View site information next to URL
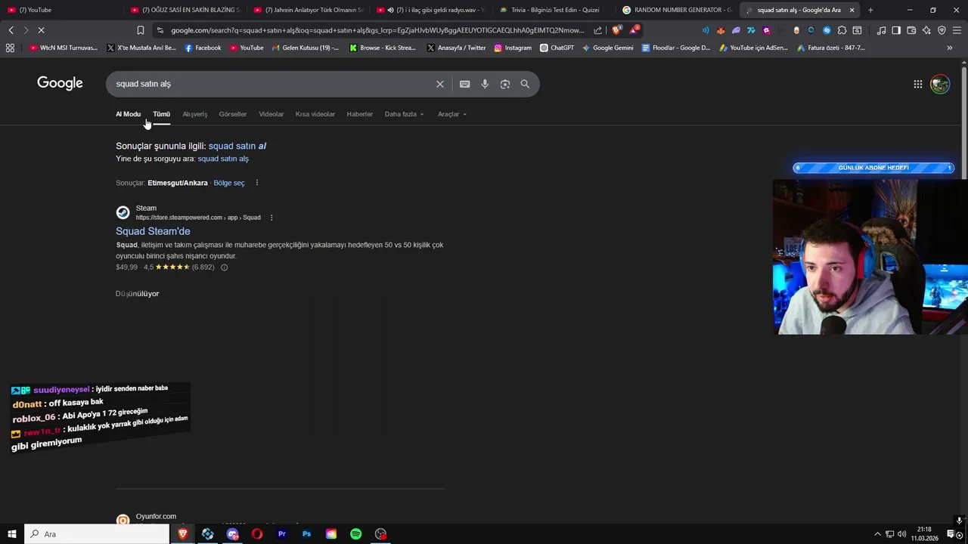 pyautogui.click(x=160, y=30)
